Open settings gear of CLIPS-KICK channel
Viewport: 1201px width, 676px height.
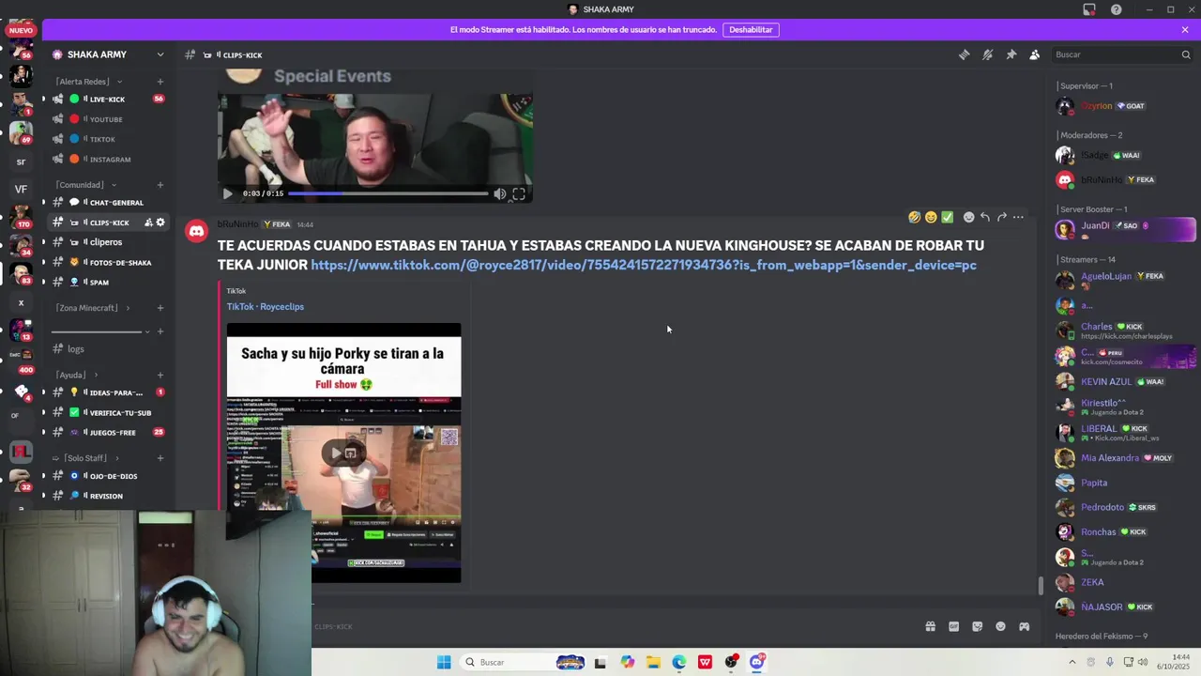point(160,223)
